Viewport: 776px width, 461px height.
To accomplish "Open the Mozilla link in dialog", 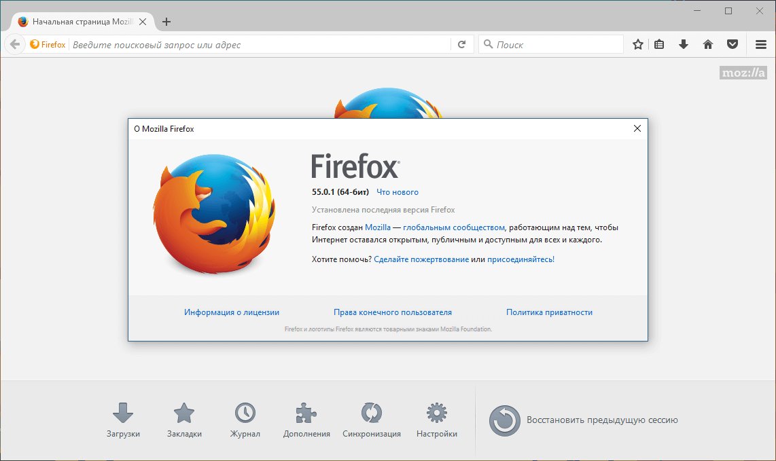I will click(x=378, y=227).
